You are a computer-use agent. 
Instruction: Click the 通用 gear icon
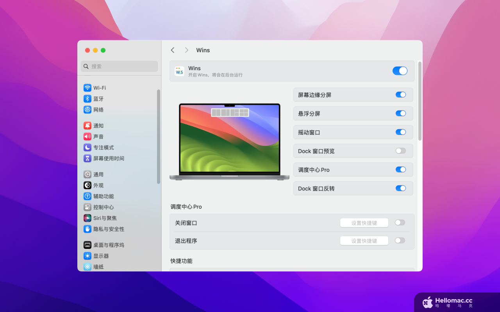click(87, 174)
